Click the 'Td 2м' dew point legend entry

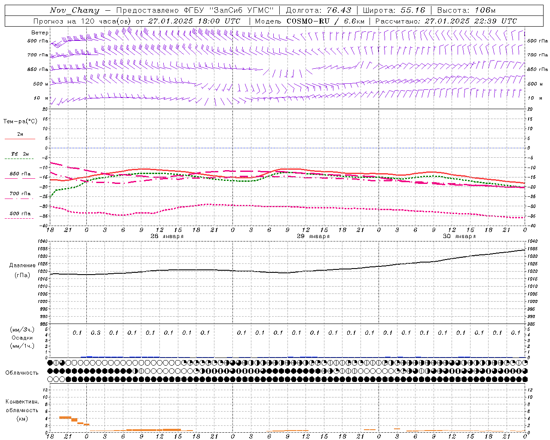pos(20,154)
